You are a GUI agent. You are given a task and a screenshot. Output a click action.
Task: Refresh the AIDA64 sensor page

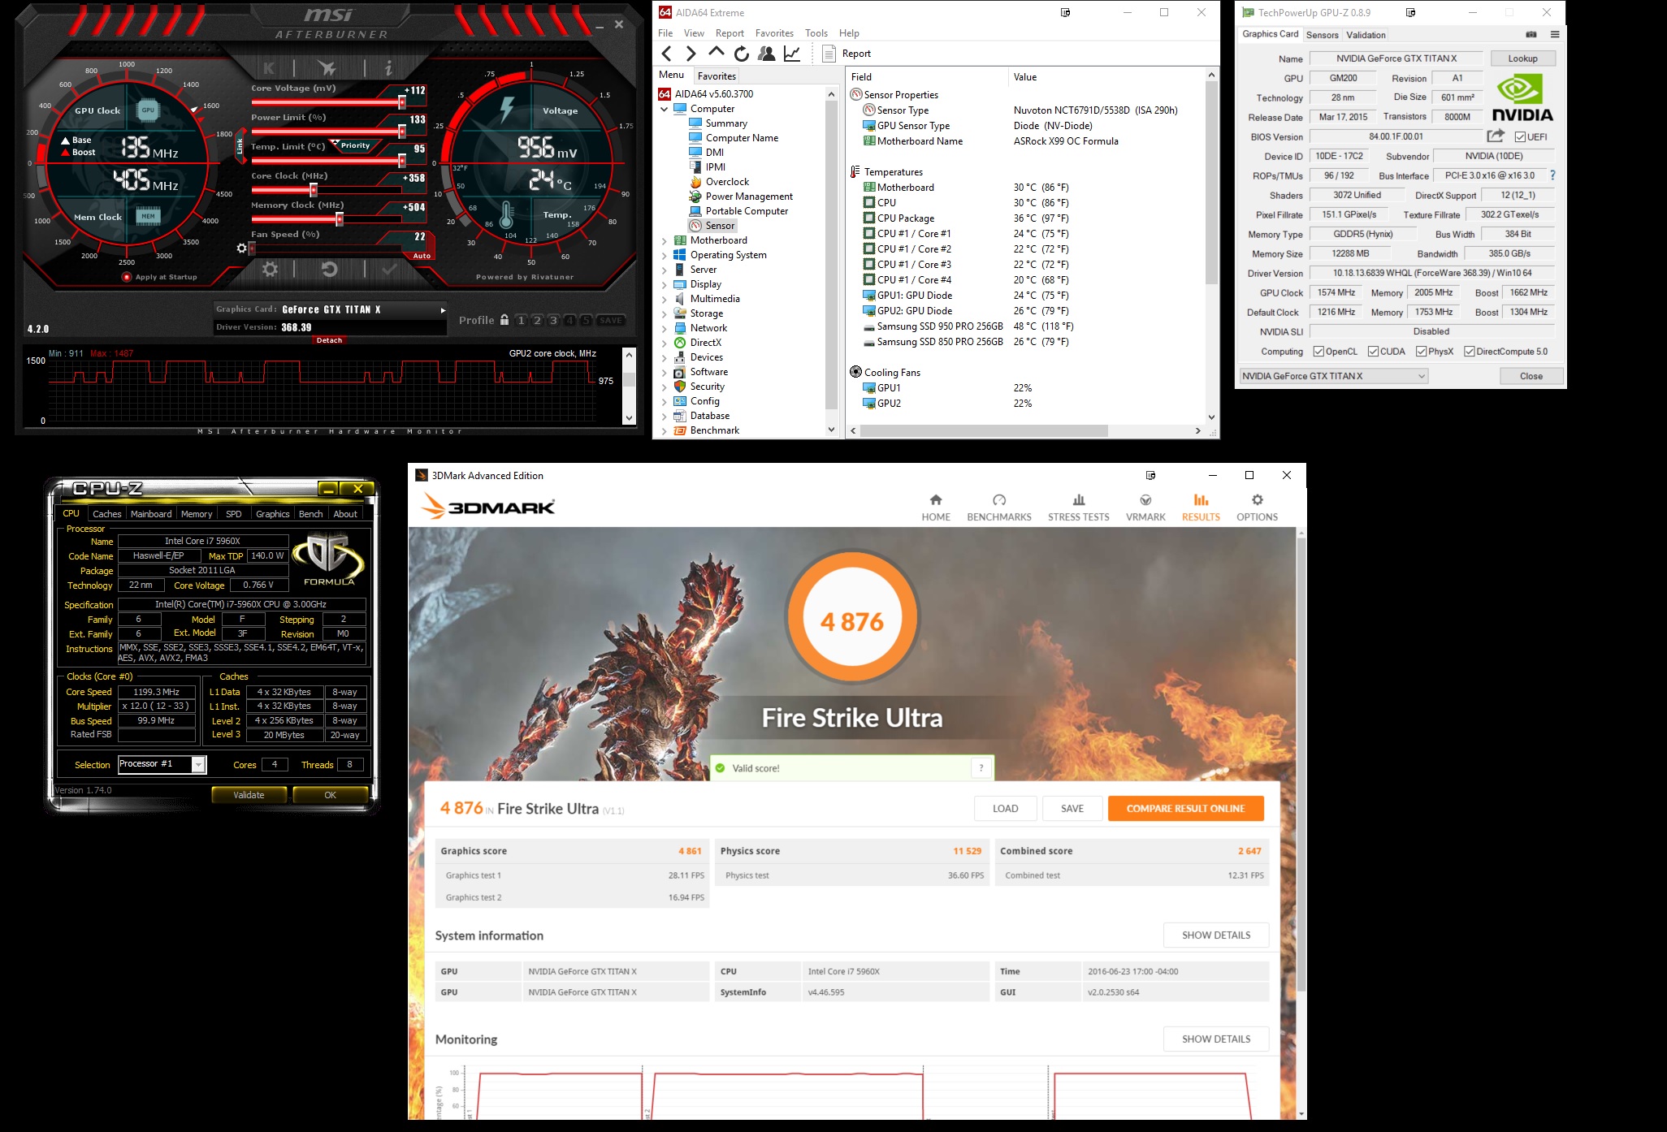(741, 54)
